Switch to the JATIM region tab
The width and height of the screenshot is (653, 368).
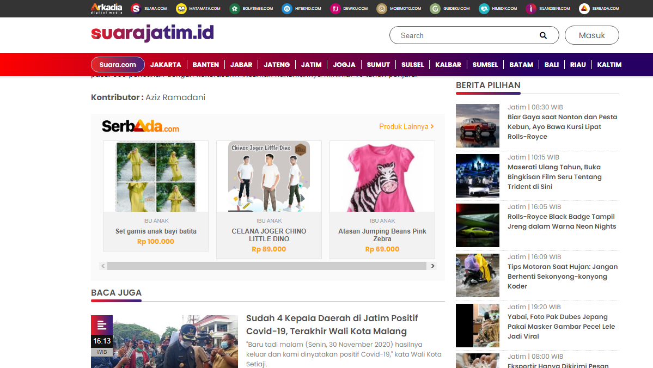tap(311, 64)
